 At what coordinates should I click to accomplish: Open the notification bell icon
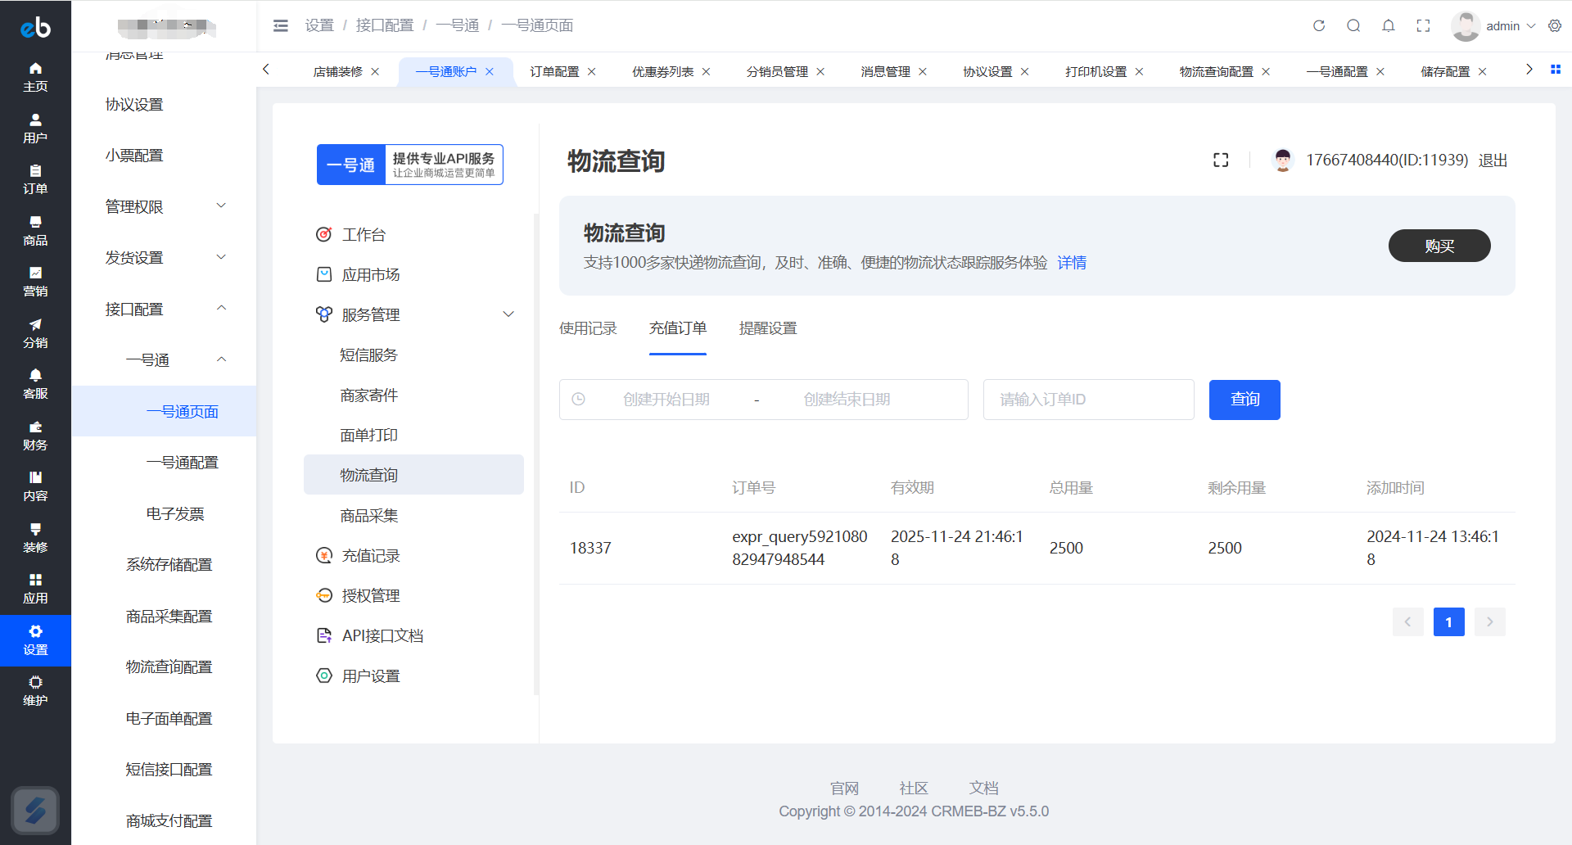[x=1389, y=25]
